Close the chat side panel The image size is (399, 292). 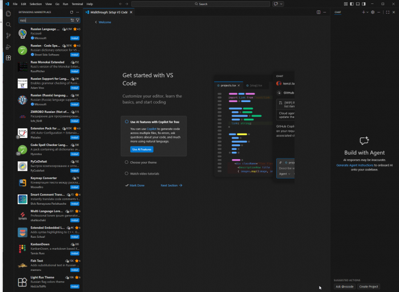pos(394,12)
